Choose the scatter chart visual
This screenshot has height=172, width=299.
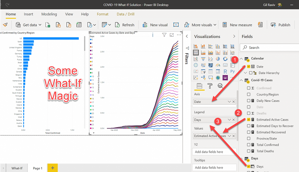[210, 59]
